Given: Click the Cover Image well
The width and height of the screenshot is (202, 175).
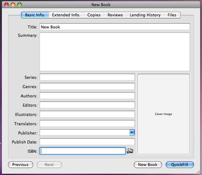Looking at the screenshot, I should [163, 114].
